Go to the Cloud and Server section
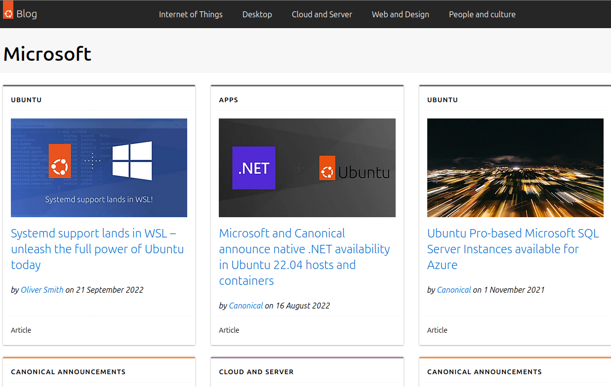 coord(322,14)
